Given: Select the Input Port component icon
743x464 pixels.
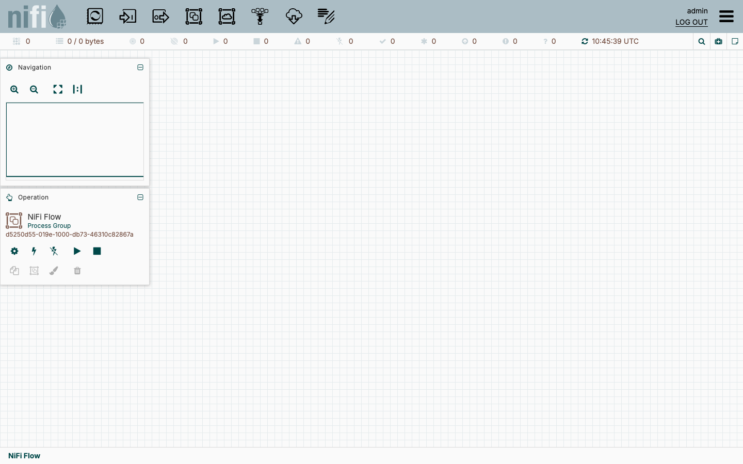Looking at the screenshot, I should 127,16.
